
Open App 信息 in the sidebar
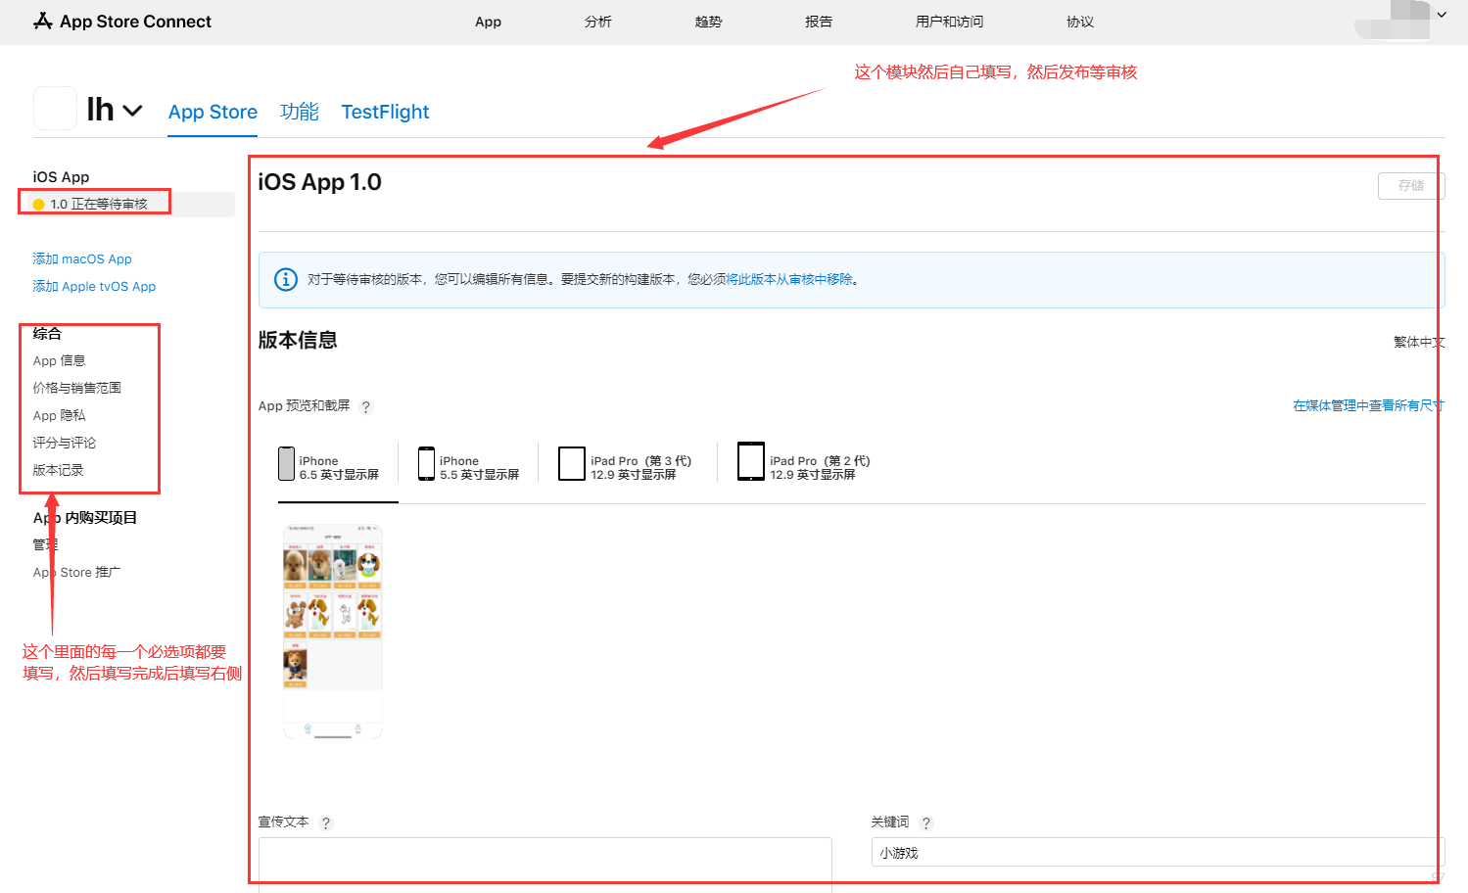click(x=60, y=360)
